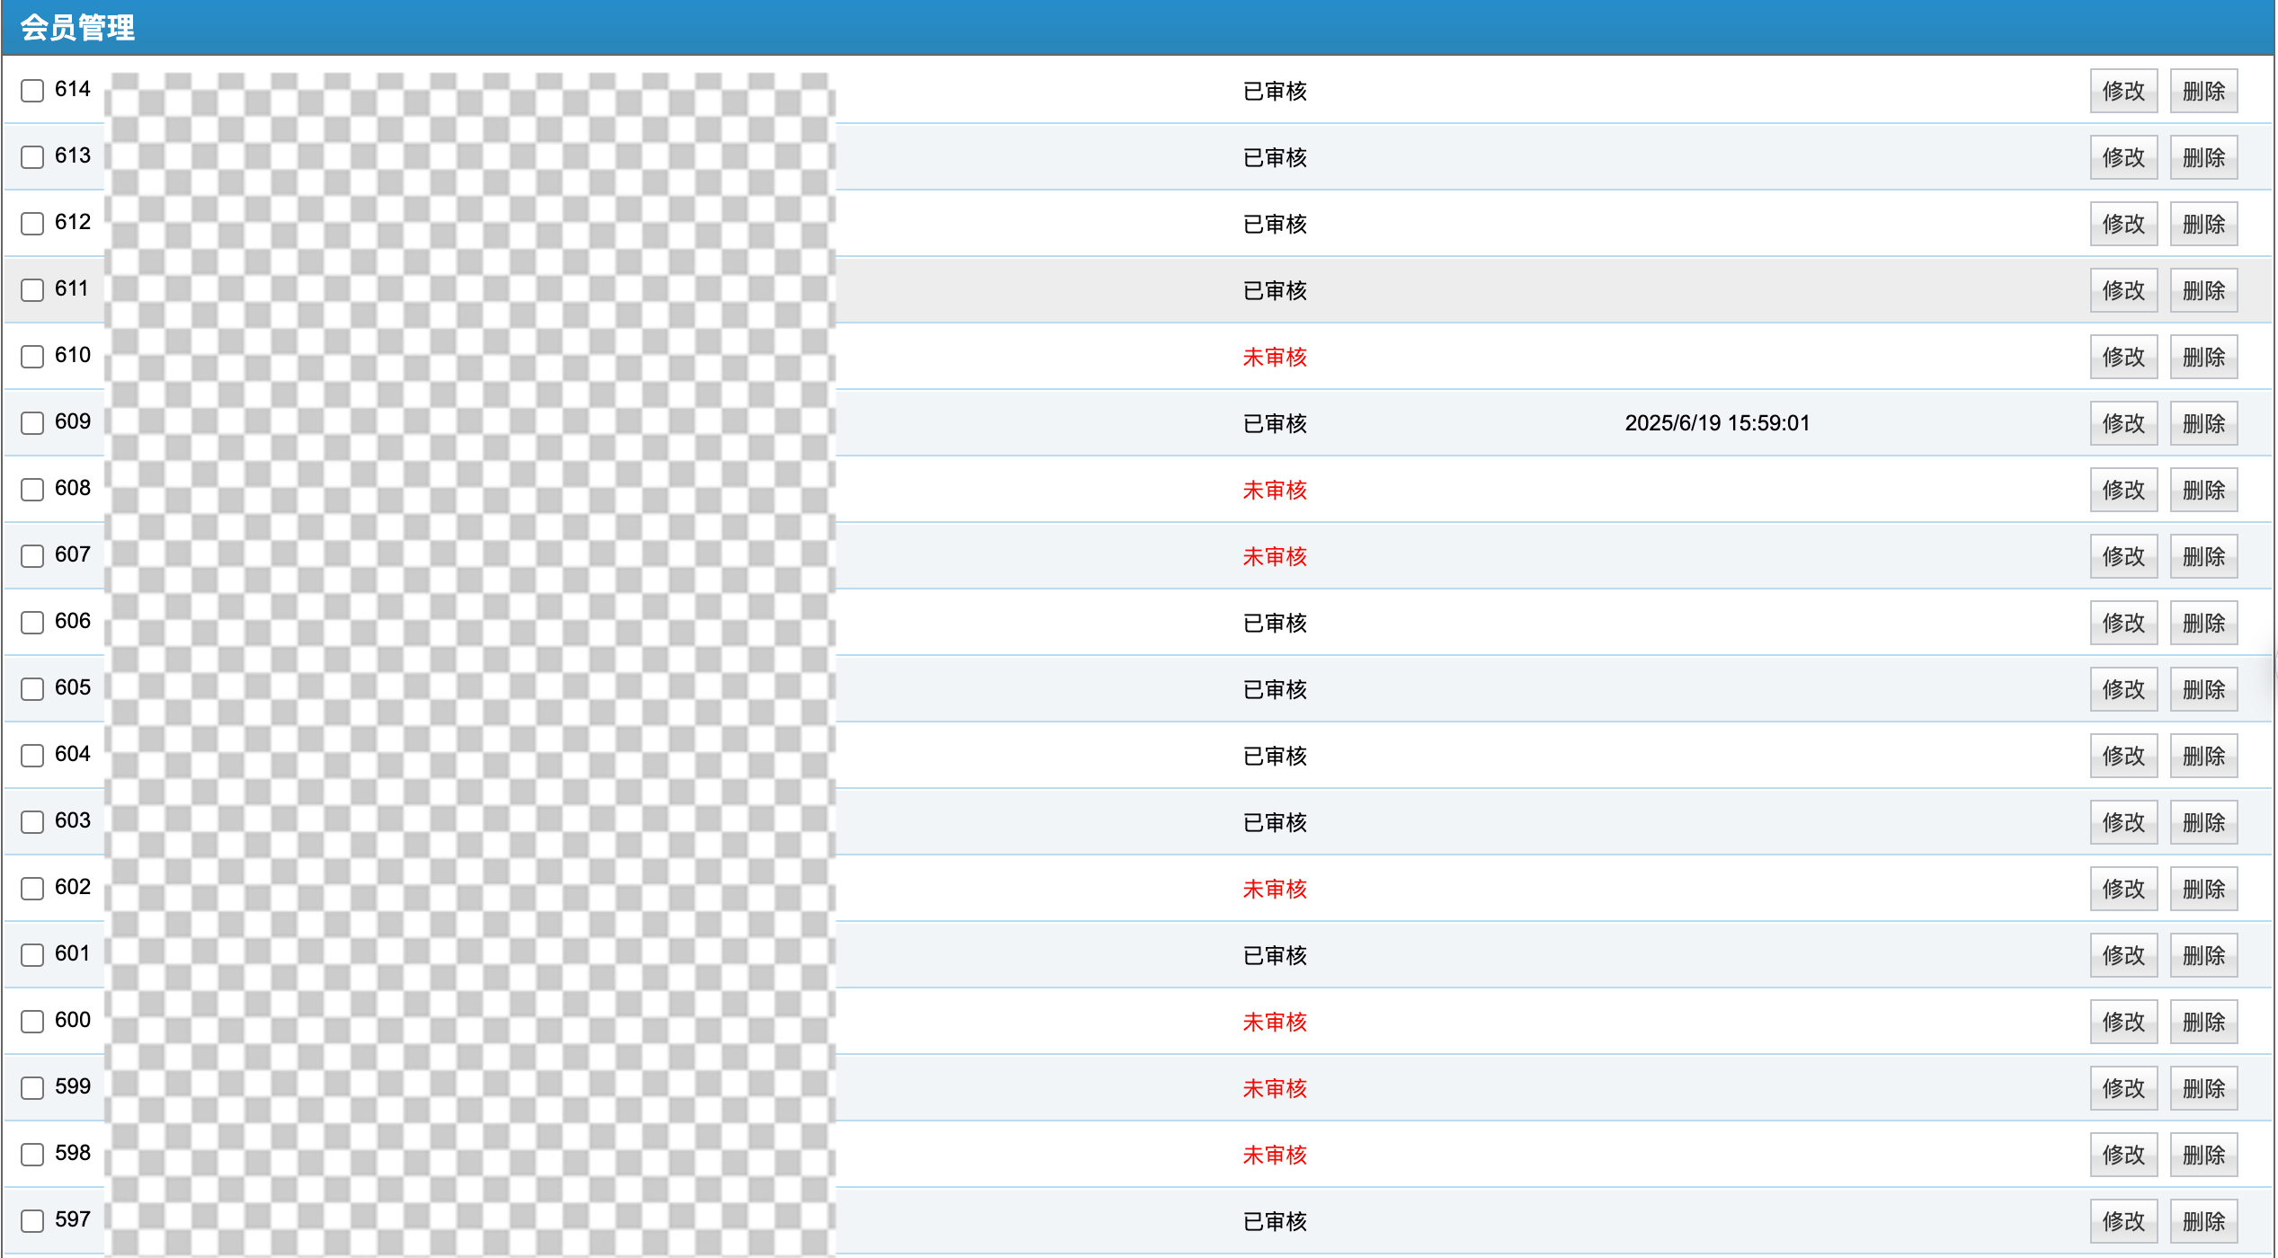Modify member 600 via 修改
Screen dimensions: 2278x1258
[2122, 1022]
